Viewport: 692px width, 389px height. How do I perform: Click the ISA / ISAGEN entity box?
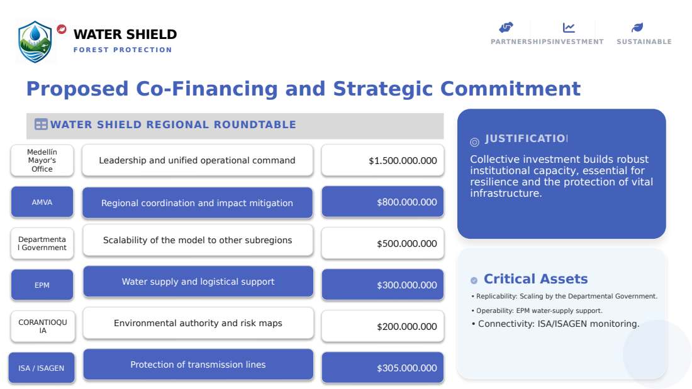click(x=42, y=368)
